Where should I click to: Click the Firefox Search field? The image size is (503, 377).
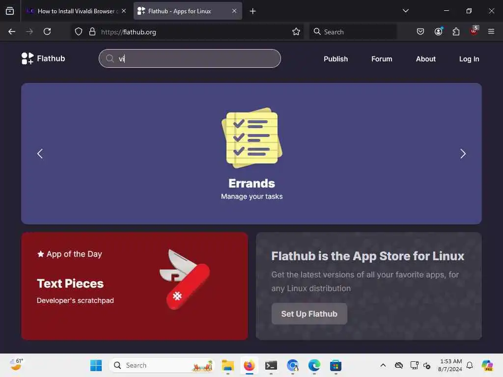[353, 31]
